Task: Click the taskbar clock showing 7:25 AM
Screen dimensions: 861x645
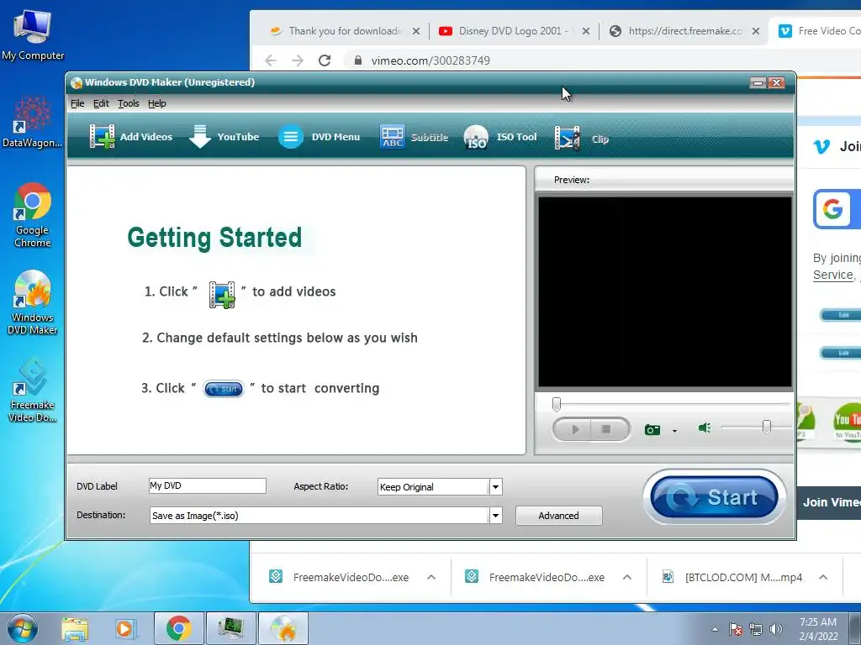Action: click(x=819, y=629)
